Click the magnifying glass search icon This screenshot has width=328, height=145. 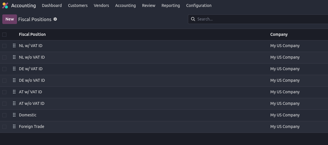[x=193, y=19]
